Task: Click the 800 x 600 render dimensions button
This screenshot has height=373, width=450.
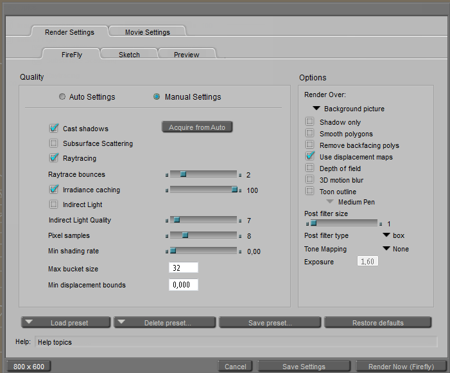Action: (29, 367)
